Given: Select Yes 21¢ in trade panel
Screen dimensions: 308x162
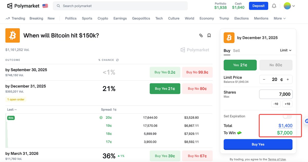Looking at the screenshot, I should (240, 65).
